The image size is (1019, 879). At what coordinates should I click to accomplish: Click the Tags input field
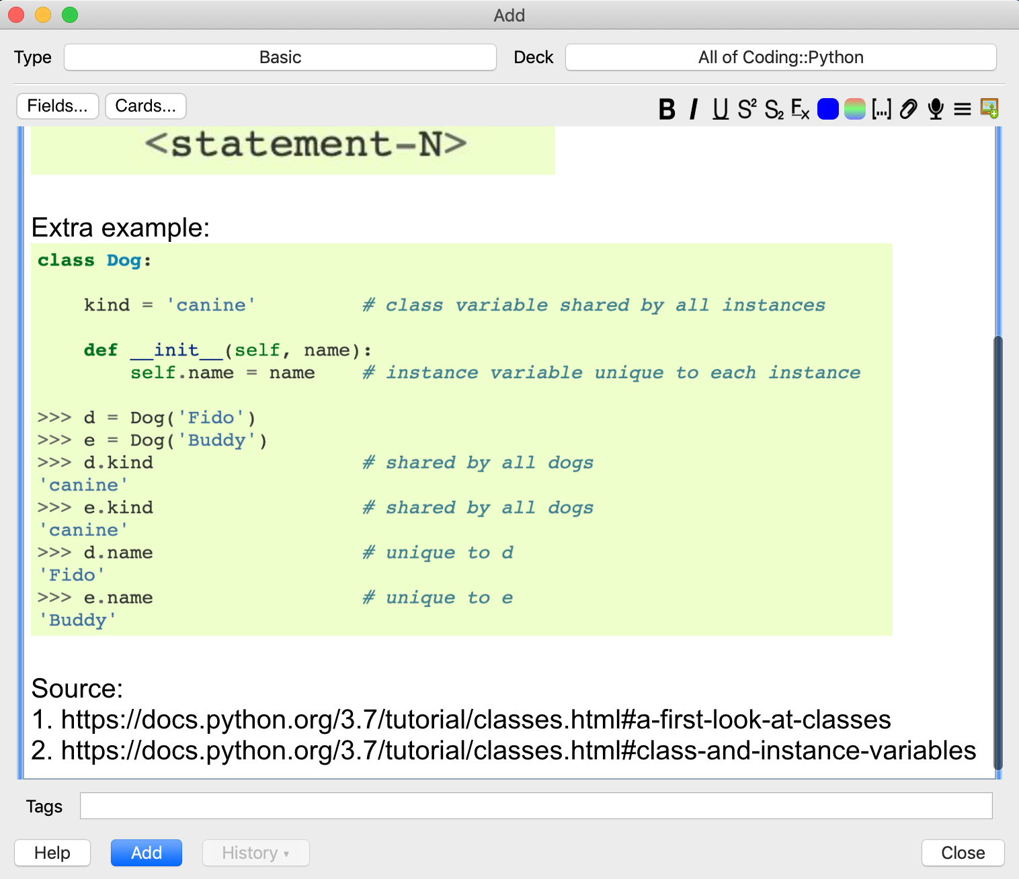tap(536, 806)
